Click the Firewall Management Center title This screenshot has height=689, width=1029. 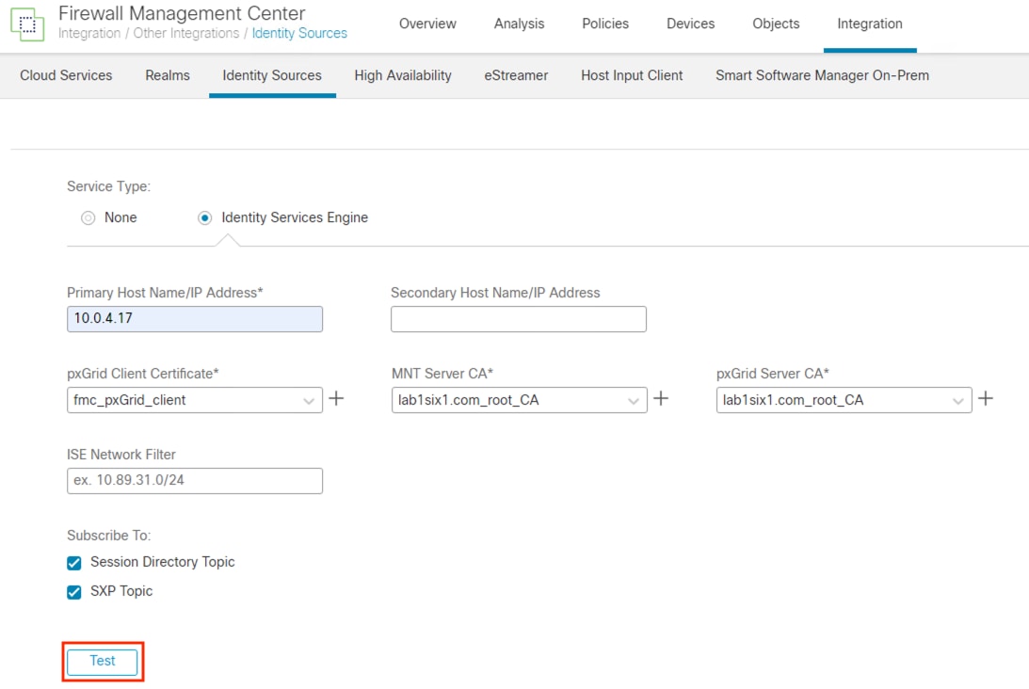pos(182,13)
